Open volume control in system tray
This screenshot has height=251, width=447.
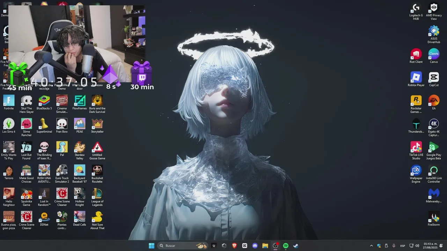417,246
